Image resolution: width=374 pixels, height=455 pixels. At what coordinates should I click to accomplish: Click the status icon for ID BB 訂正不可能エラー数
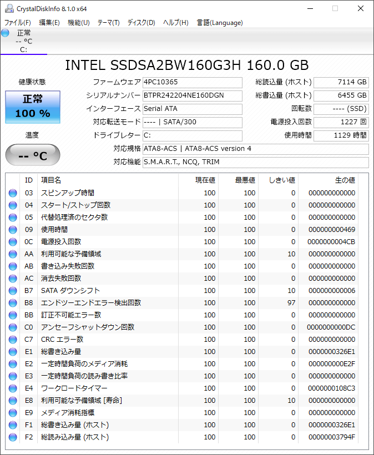click(13, 315)
